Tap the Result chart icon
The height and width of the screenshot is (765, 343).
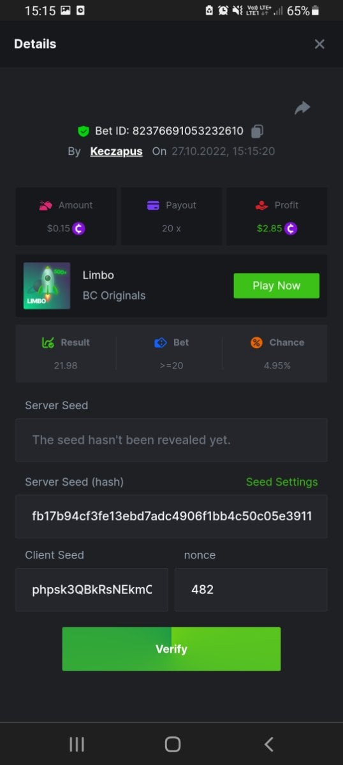click(x=48, y=343)
